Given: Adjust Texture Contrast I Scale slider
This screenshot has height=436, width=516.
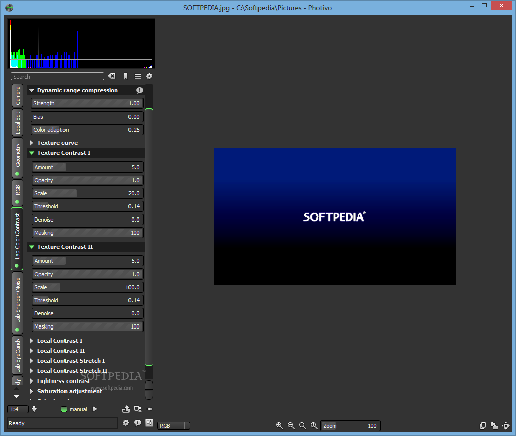Looking at the screenshot, I should point(88,193).
